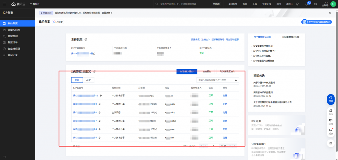Open the 集团账号 top menu
This screenshot has width=338, height=160.
233,4
